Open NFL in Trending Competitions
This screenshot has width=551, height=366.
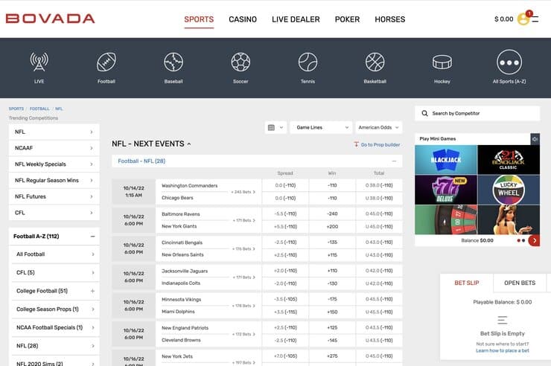(54, 132)
